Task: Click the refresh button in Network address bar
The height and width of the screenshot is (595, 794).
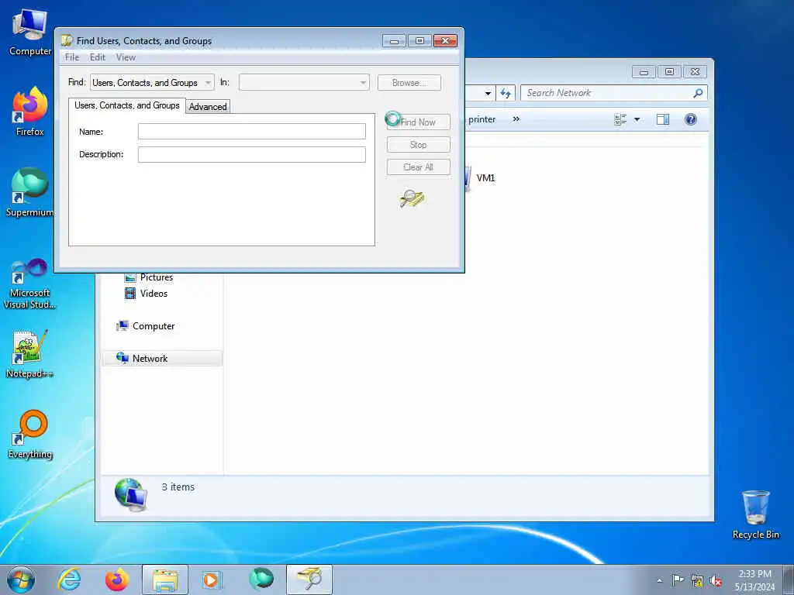Action: pos(506,93)
